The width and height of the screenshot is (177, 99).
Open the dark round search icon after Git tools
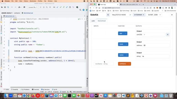pyautogui.click(x=77, y=7)
